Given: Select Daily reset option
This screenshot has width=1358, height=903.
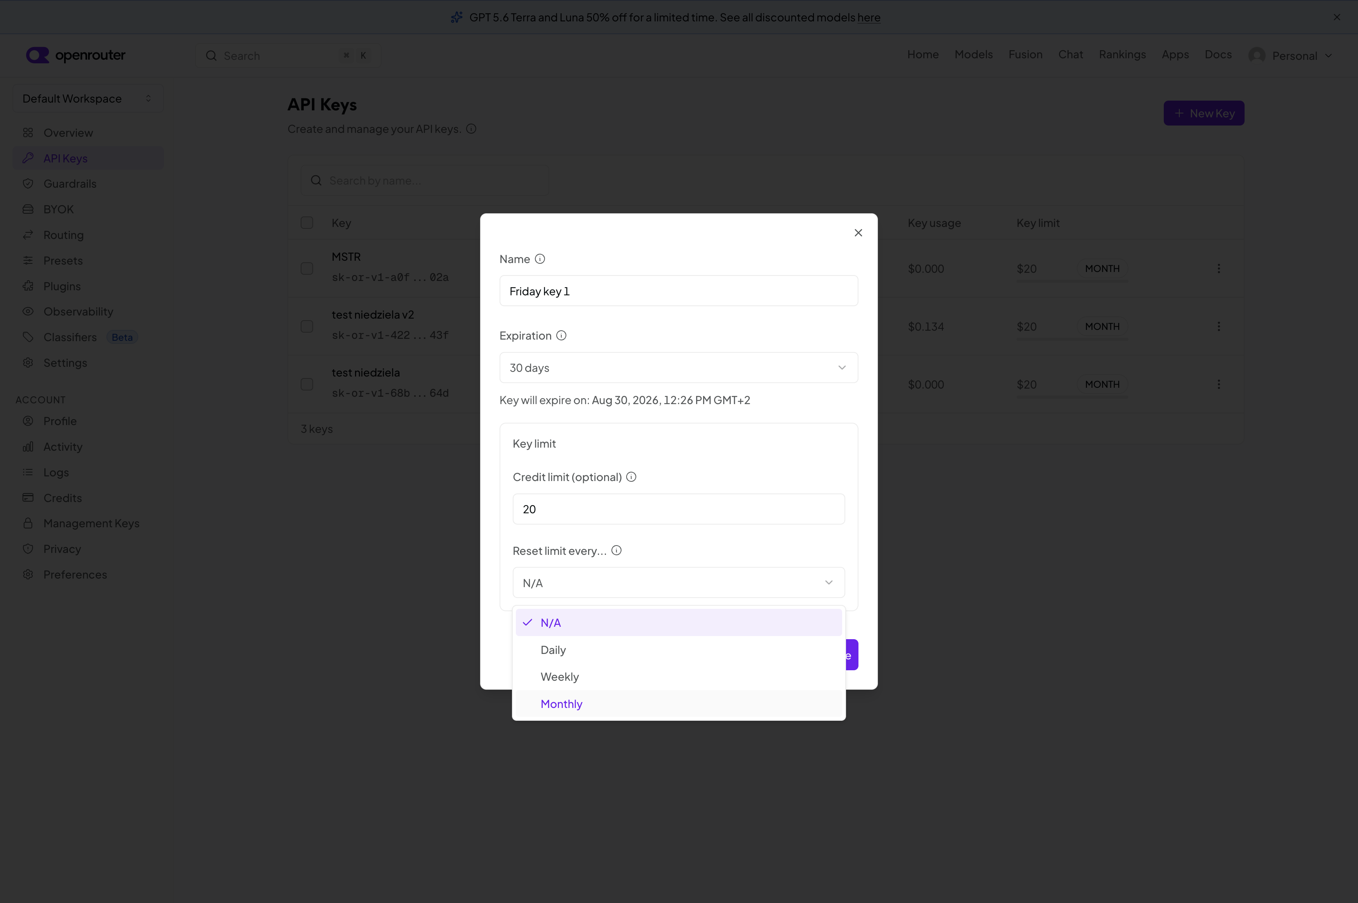Looking at the screenshot, I should (678, 650).
